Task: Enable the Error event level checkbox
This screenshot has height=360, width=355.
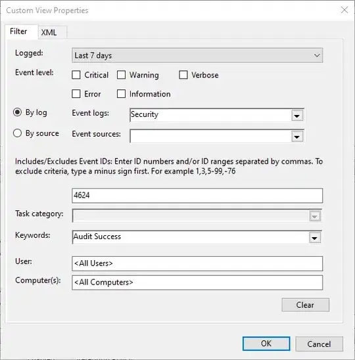Action: tap(76, 94)
